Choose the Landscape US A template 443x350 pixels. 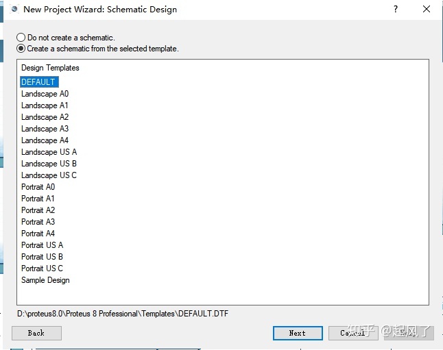[x=49, y=152]
